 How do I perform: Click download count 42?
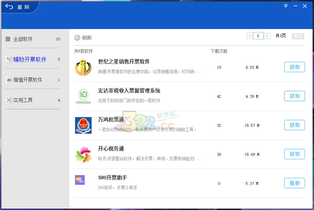tap(219, 96)
